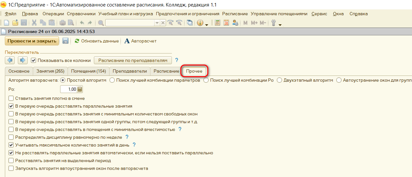The width and height of the screenshot is (412, 177).
Task: Toggle 'Учитывать максимальное количество занятий в день'
Action: coord(11,145)
